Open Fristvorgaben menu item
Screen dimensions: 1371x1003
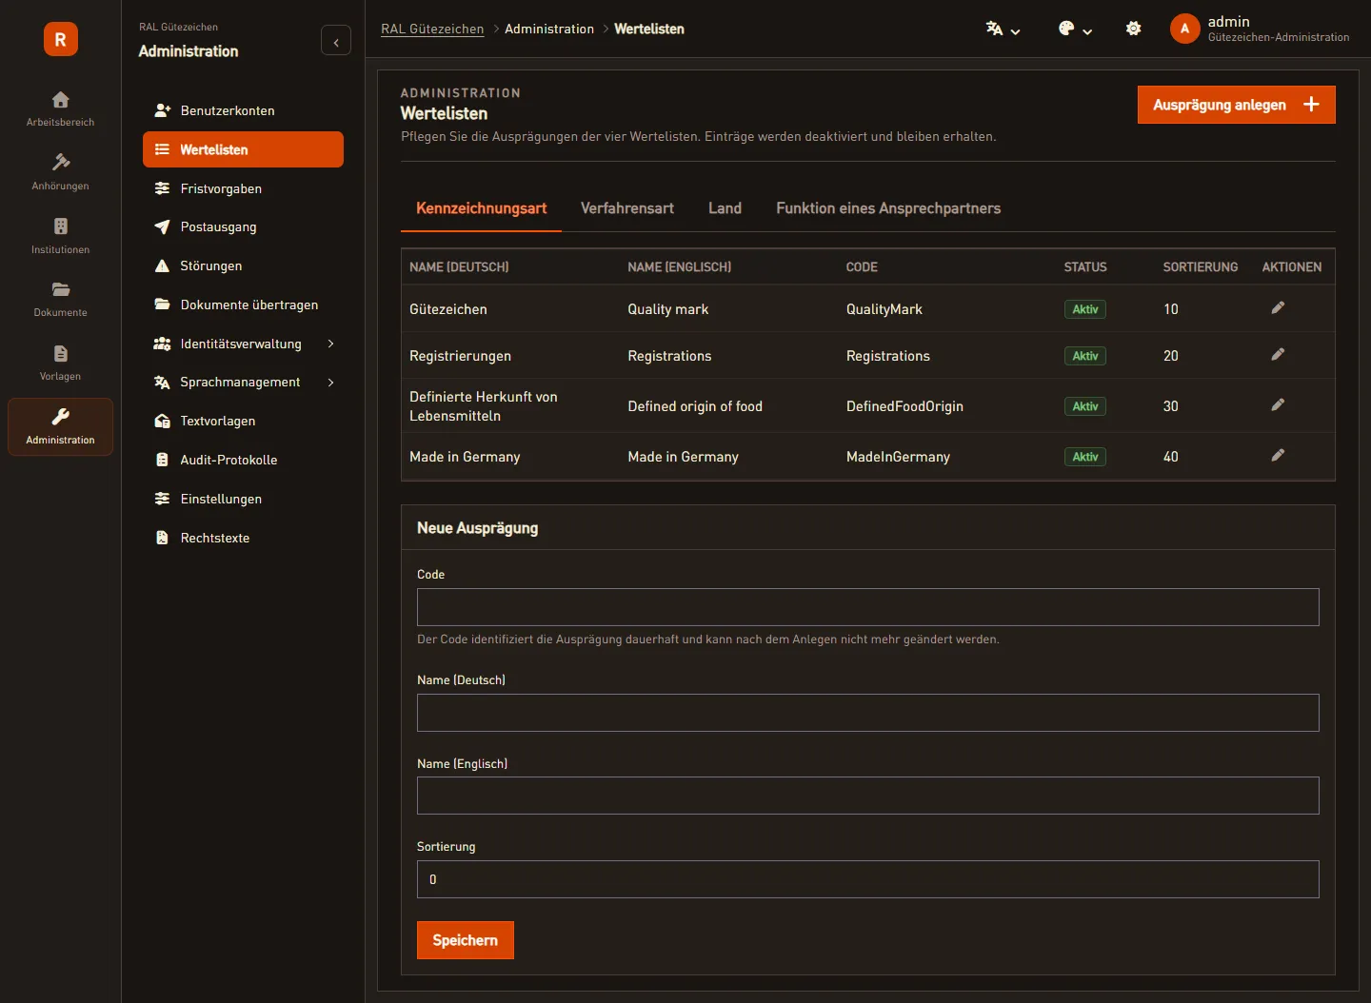pos(243,188)
